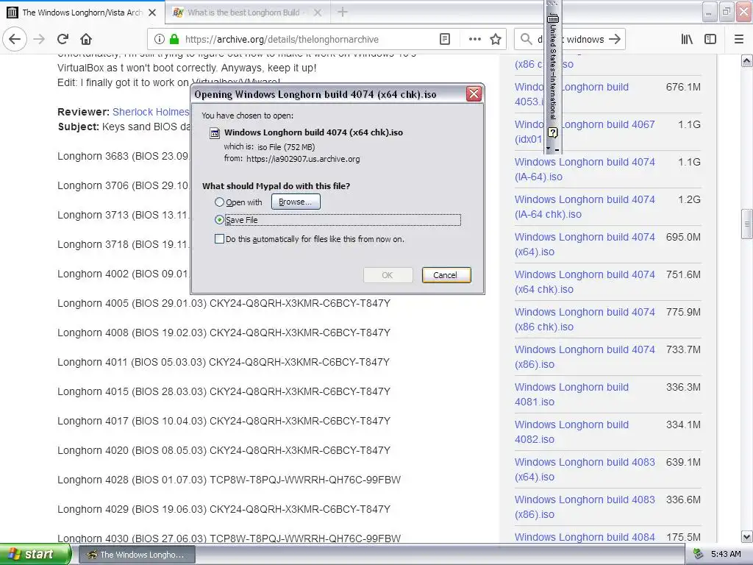
Task: Check 'Do this automatically' checkbox
Action: [219, 239]
